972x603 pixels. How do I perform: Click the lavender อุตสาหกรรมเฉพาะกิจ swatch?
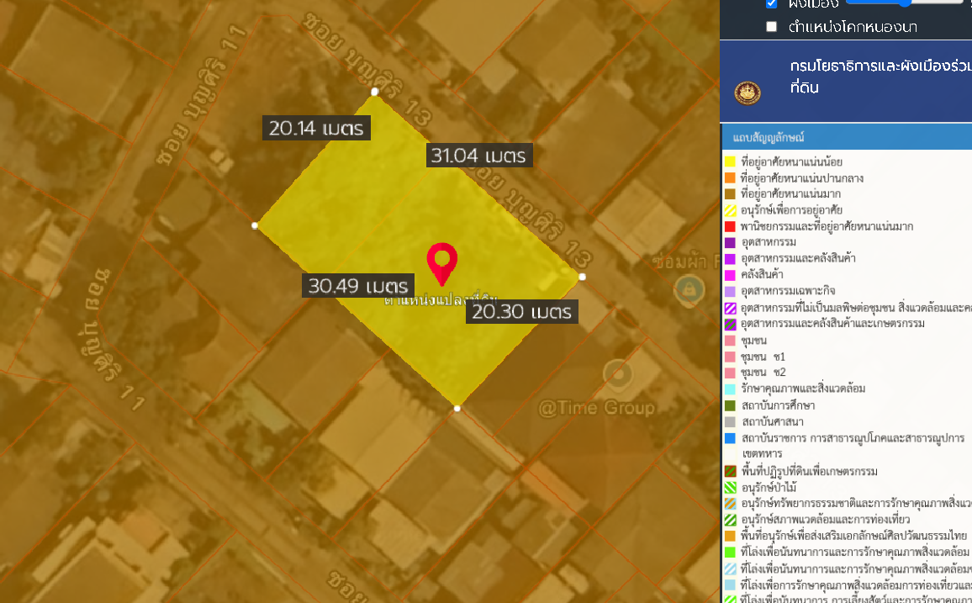[730, 291]
